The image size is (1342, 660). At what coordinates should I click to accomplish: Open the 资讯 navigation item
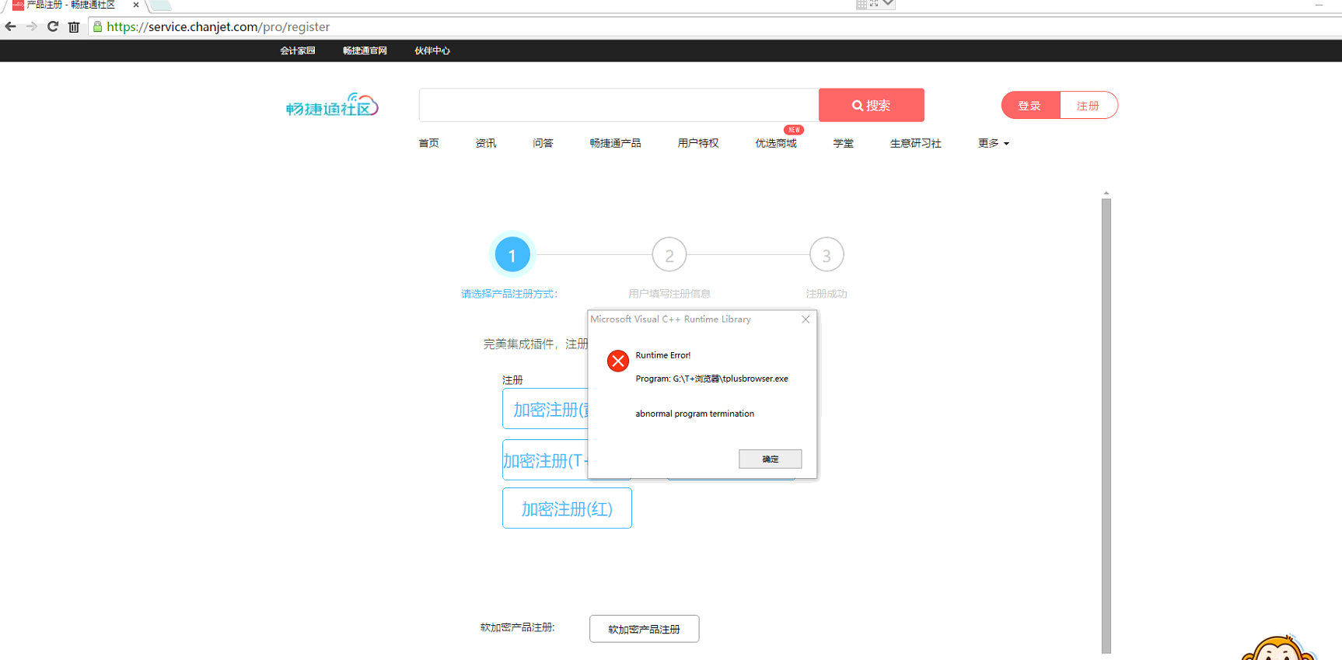tap(486, 143)
